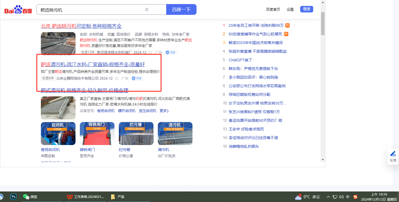This screenshot has height=202, width=399.
Task: Expand 更多》 equipment models
Action: click(164, 111)
